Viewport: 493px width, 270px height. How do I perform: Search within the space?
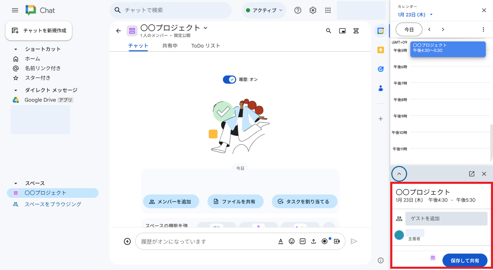pyautogui.click(x=328, y=30)
